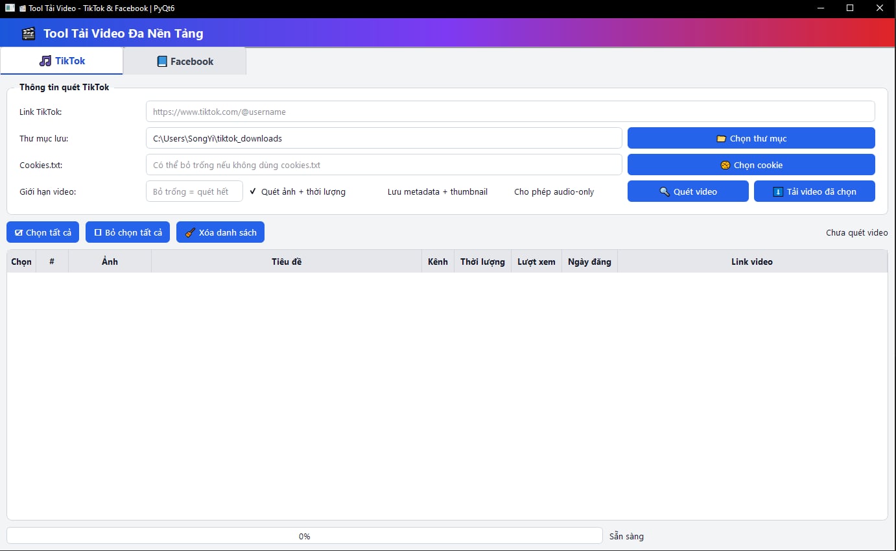
Task: Click the app icon in the title bar
Action: [10, 8]
